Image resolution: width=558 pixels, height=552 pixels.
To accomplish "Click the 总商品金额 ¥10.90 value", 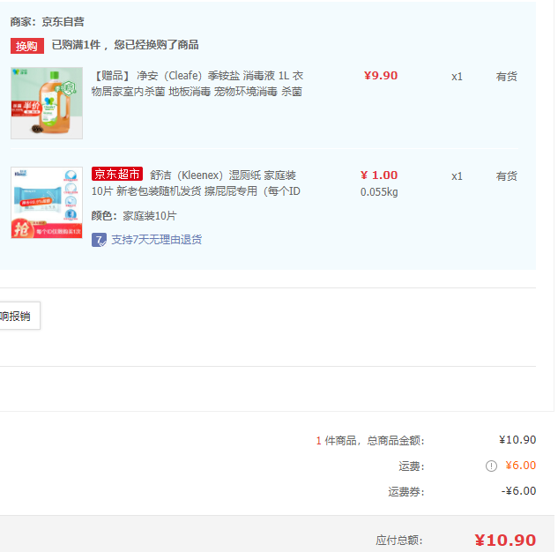I will pos(517,440).
